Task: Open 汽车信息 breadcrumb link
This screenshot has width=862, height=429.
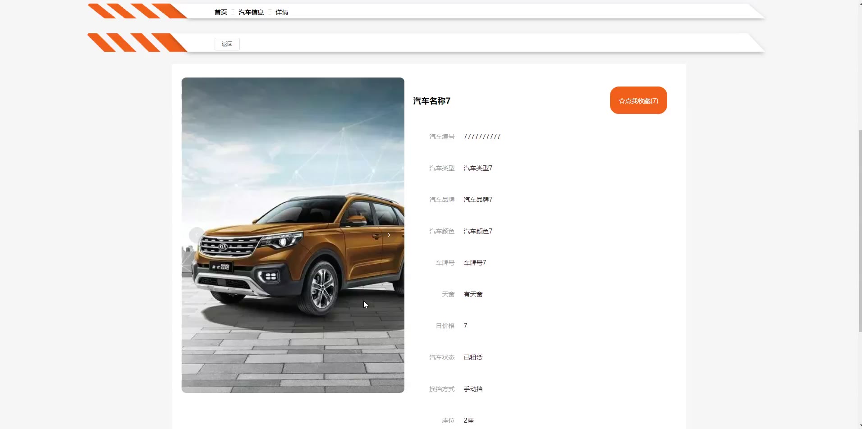Action: click(251, 12)
